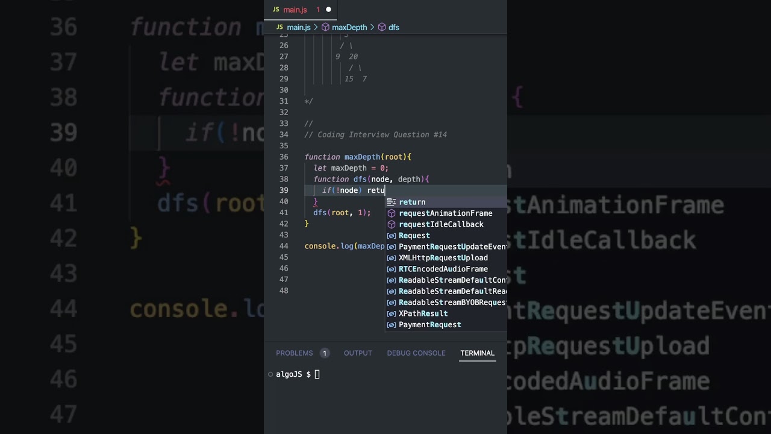Choose XPathResult suggestion

(446, 313)
